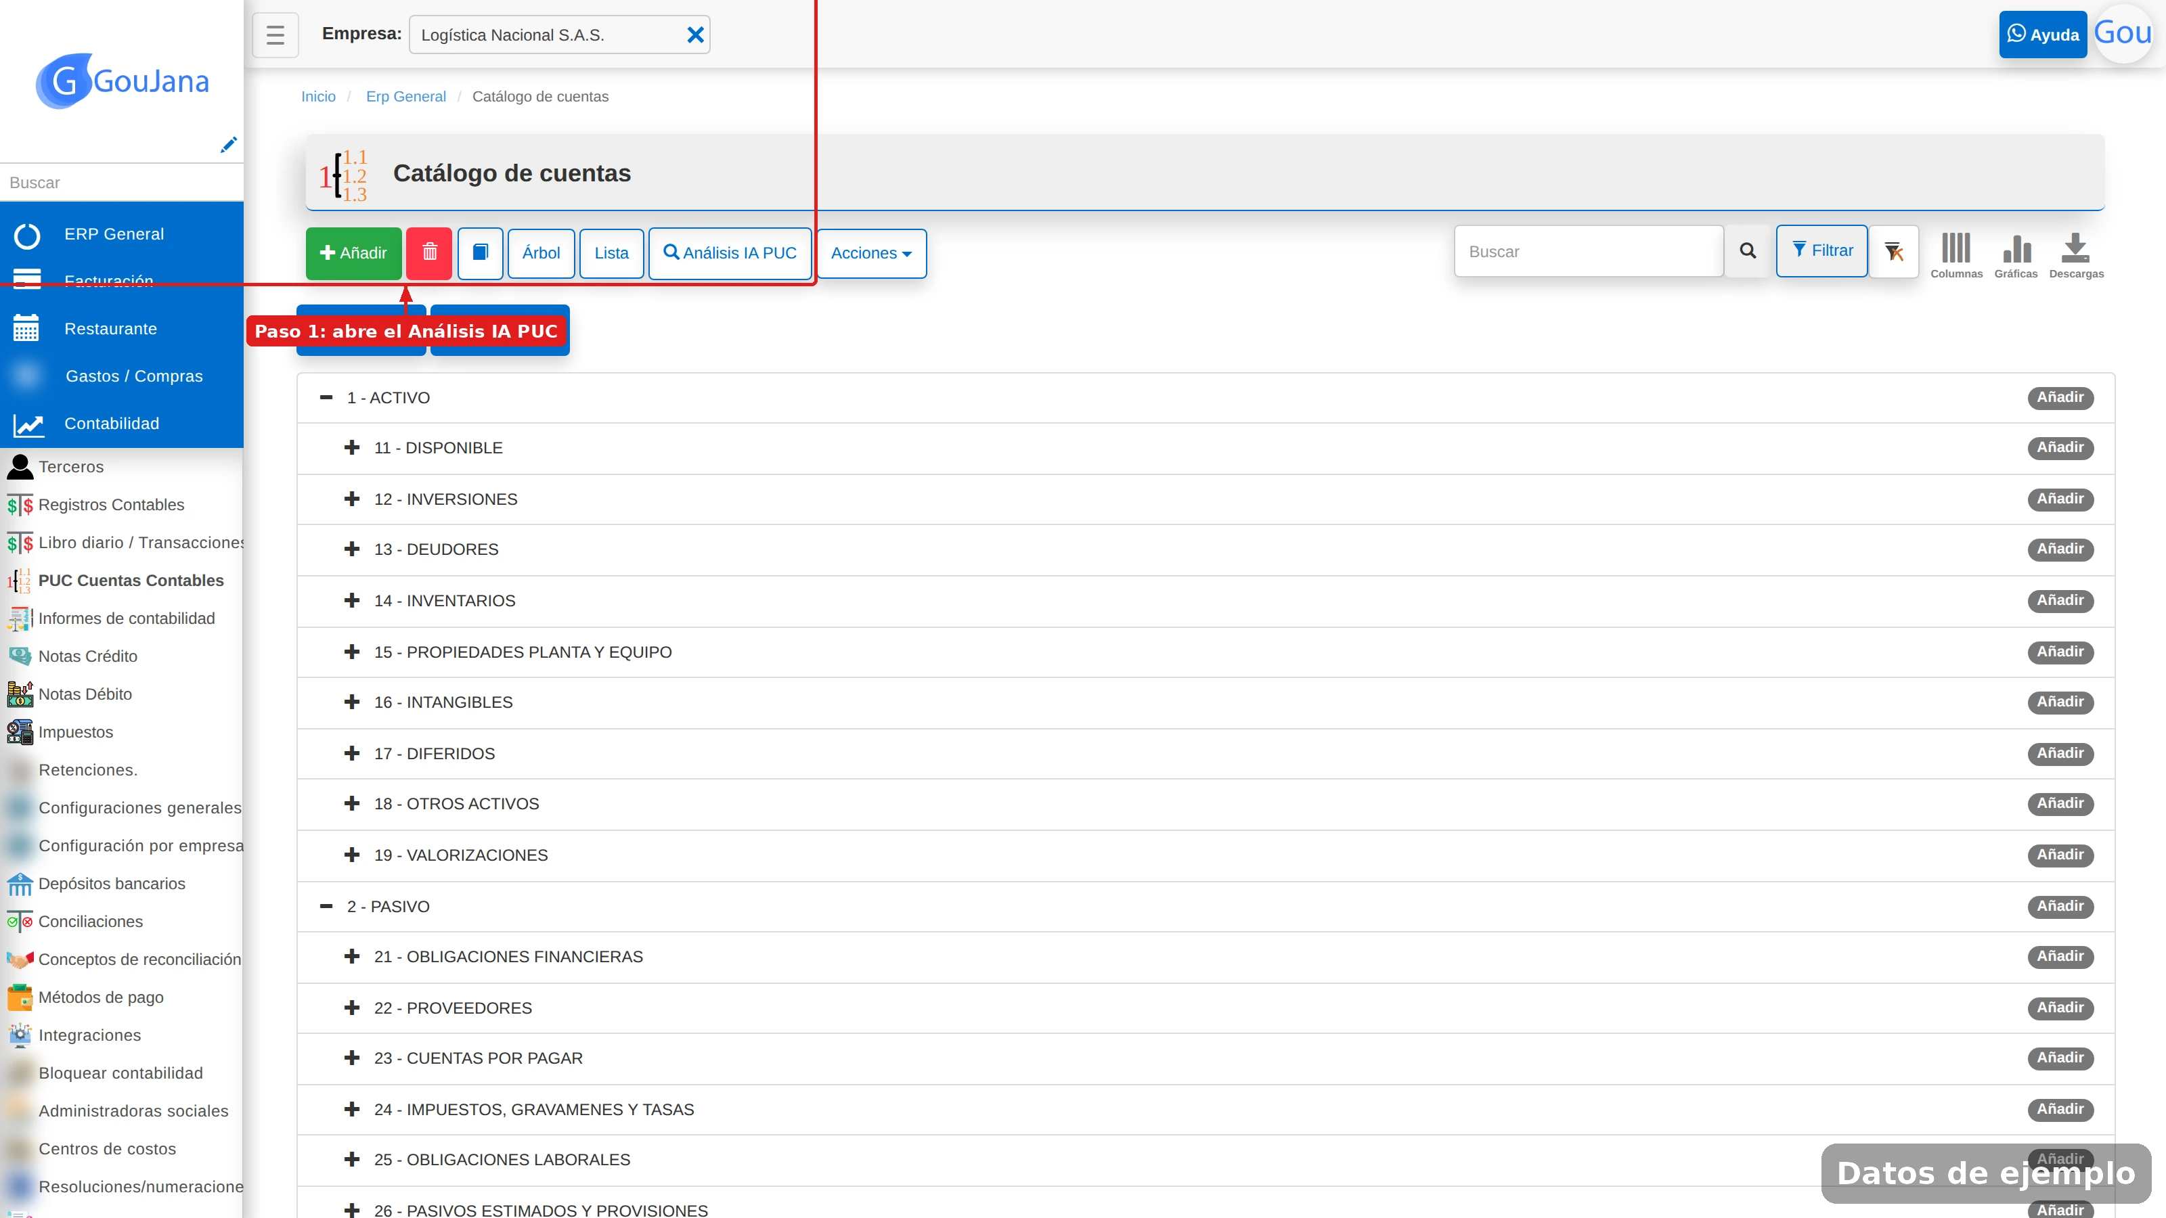This screenshot has width=2166, height=1218.
Task: Select Terceros in the sidebar
Action: pos(72,466)
